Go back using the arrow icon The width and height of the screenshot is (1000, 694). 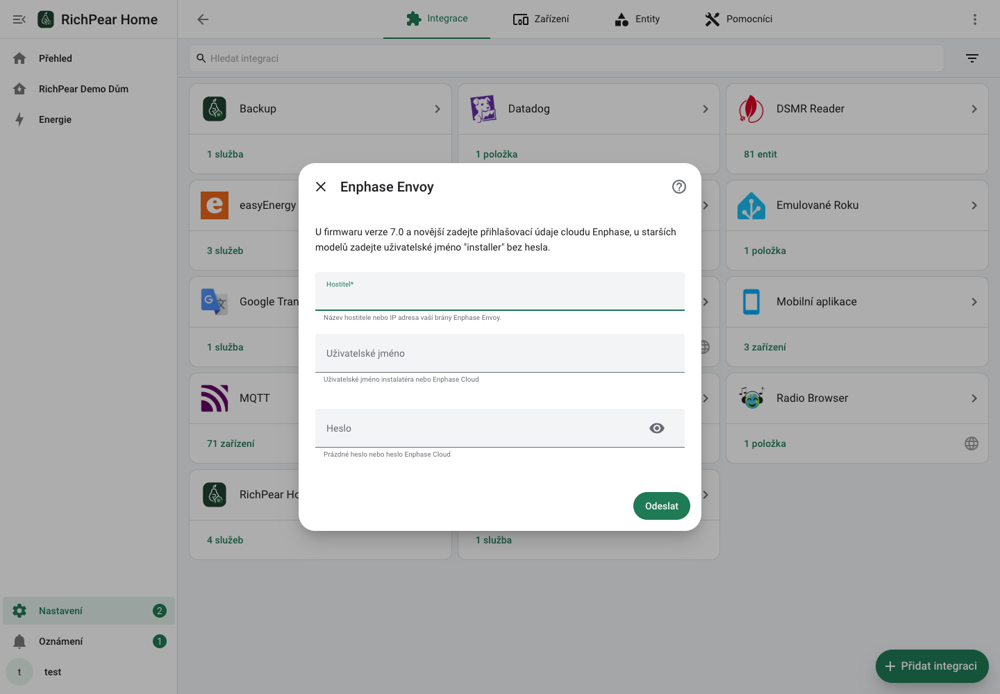(203, 19)
